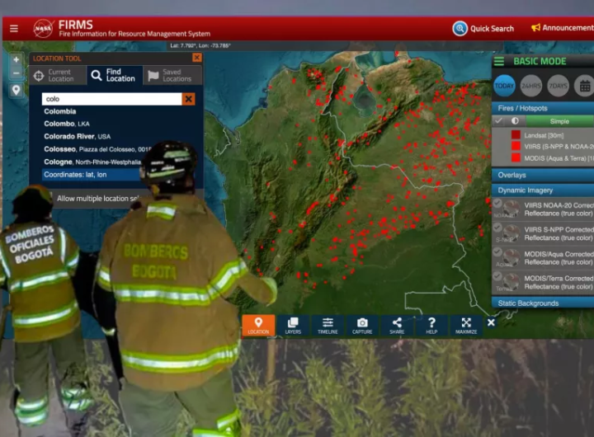Collapse the Dynamic Imagery section
The height and width of the screenshot is (437, 594).
coord(542,190)
